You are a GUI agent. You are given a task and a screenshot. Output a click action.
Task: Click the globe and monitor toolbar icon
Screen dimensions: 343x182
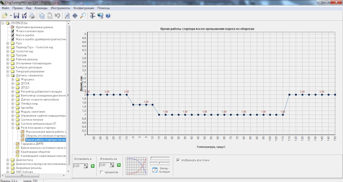tap(100, 16)
